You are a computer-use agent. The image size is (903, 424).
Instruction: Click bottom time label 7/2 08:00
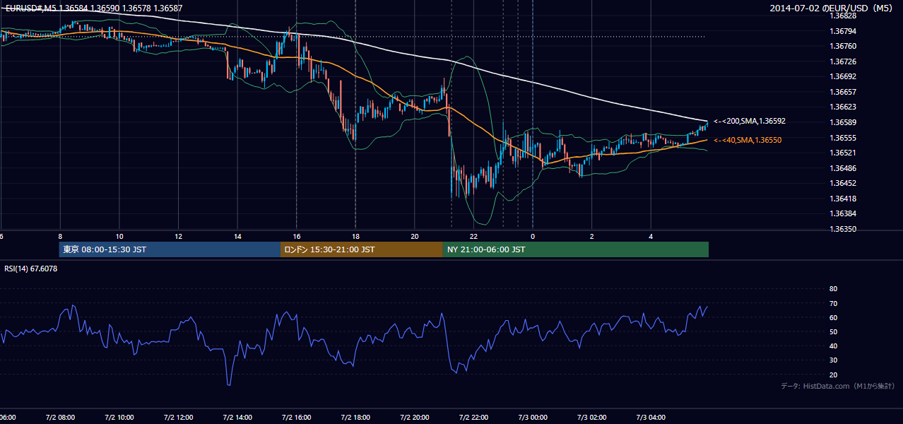(59, 417)
